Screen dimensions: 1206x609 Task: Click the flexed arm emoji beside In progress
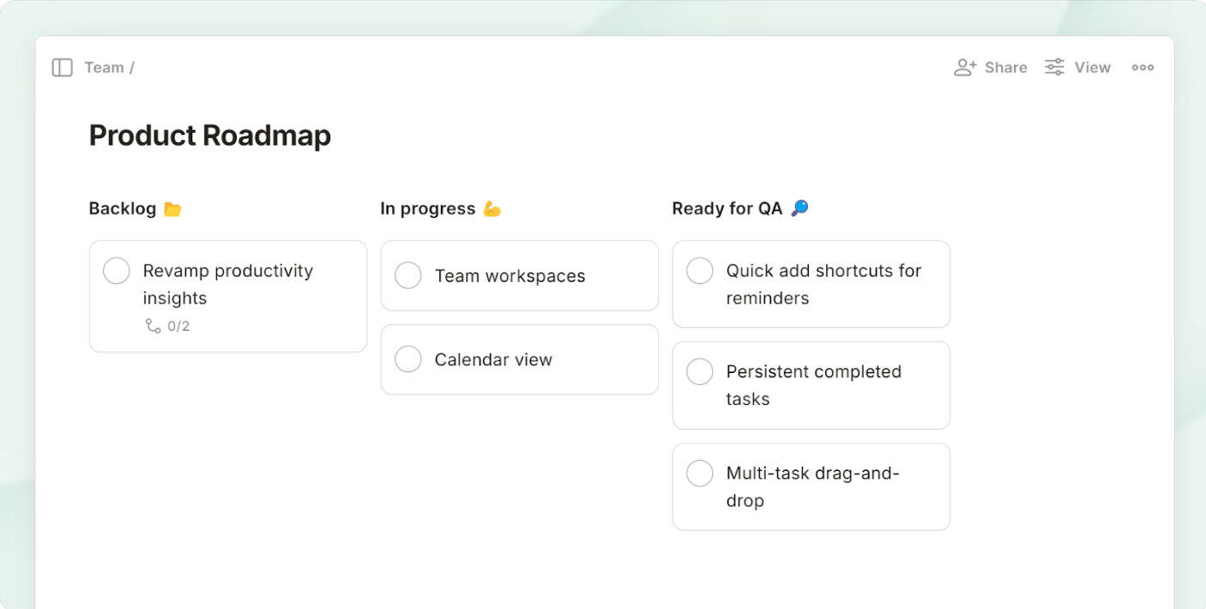pos(492,209)
